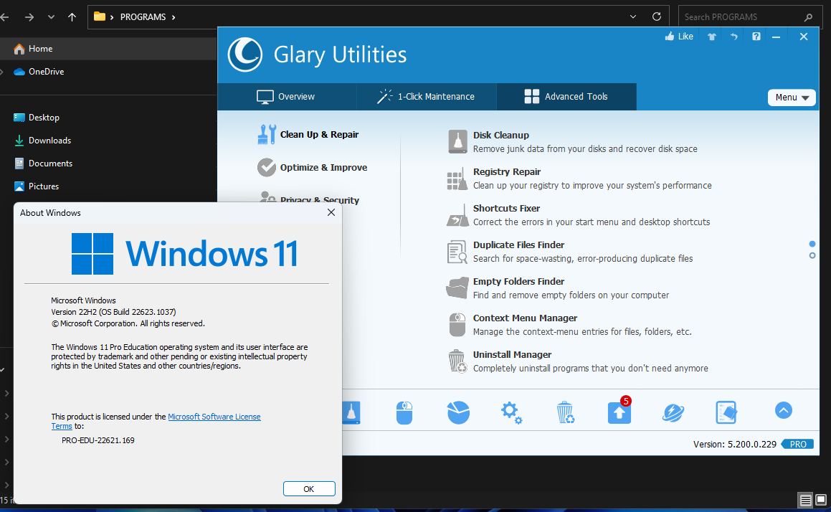Open the address bar history dropdown
The height and width of the screenshot is (512, 831).
tap(633, 16)
